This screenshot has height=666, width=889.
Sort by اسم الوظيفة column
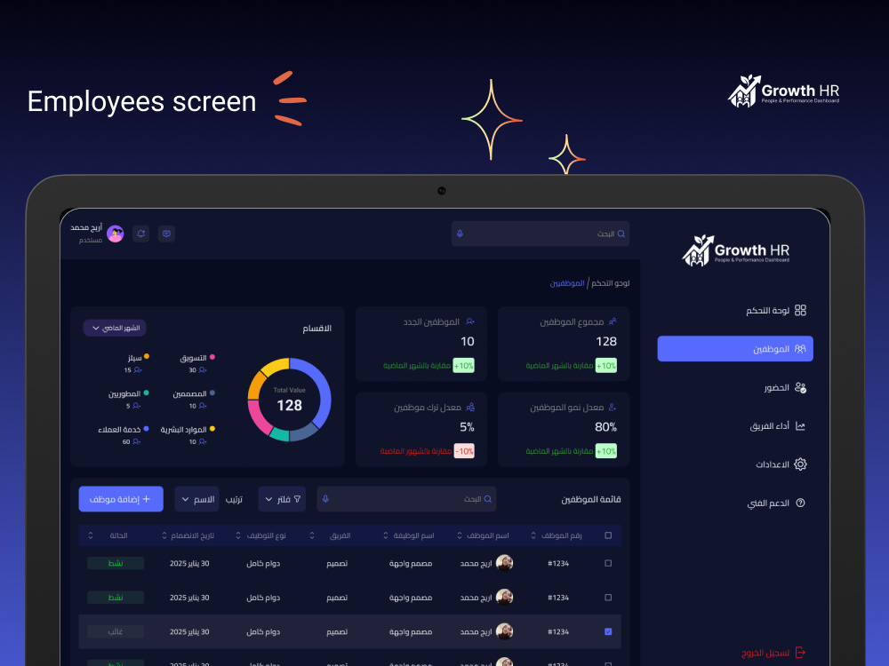(386, 535)
